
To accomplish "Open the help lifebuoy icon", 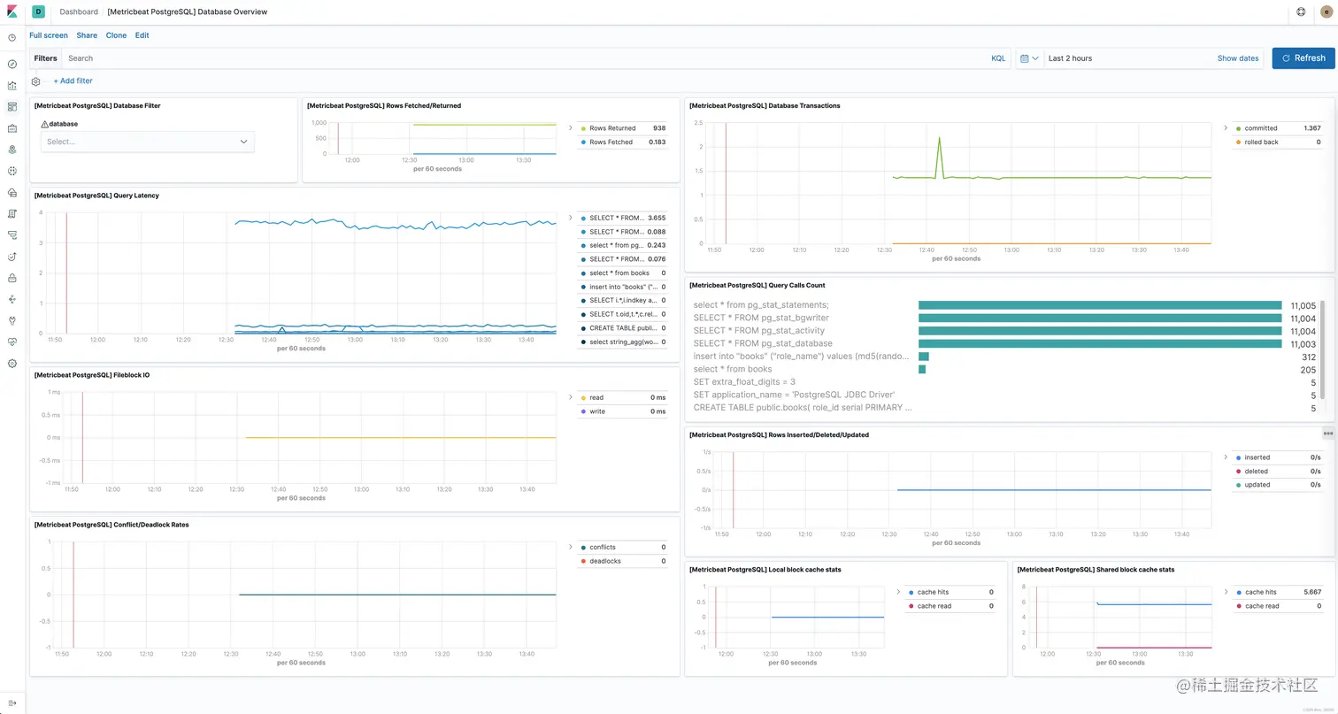I will pos(1301,12).
